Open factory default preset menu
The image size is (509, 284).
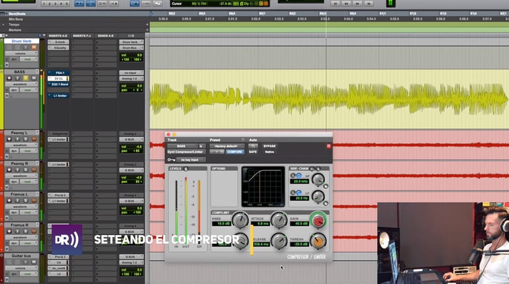(227, 146)
